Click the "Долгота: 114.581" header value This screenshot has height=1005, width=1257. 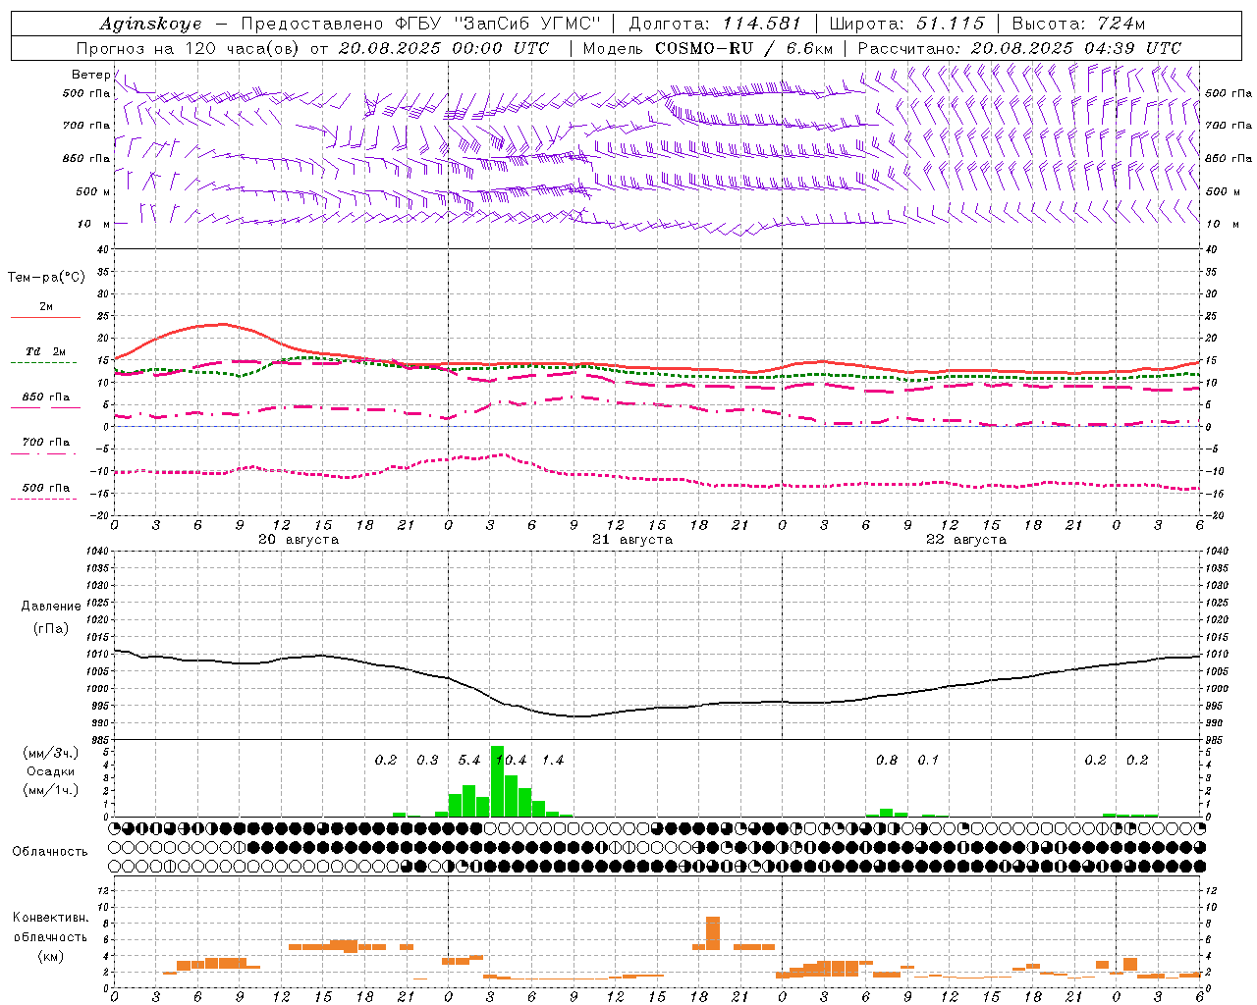(x=715, y=24)
